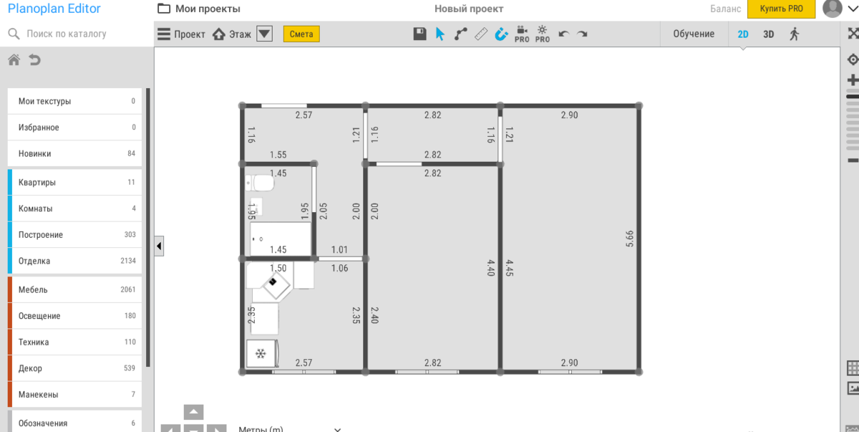This screenshot has width=859, height=432.
Task: Click the yellow Смета button
Action: tap(301, 34)
